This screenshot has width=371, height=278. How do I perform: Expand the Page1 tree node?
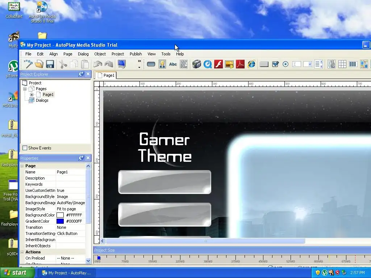click(x=32, y=94)
